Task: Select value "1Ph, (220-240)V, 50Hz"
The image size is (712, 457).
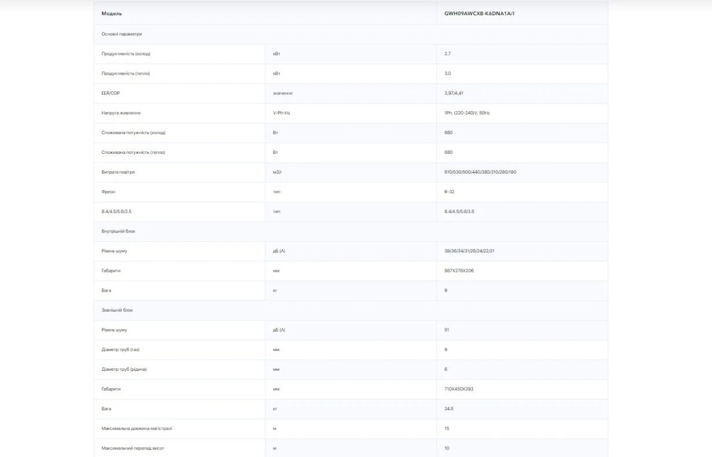Action: (467, 113)
